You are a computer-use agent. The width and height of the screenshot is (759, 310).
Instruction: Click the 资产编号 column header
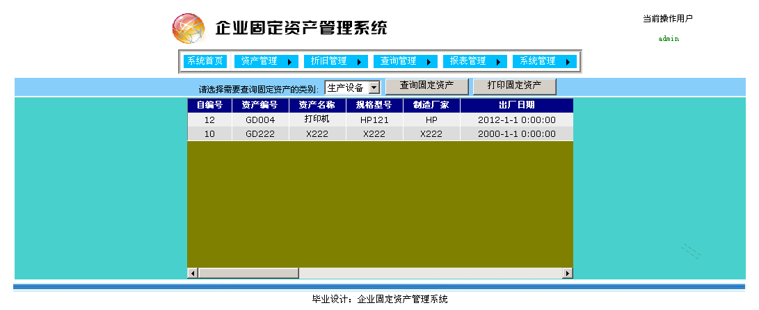coord(260,105)
